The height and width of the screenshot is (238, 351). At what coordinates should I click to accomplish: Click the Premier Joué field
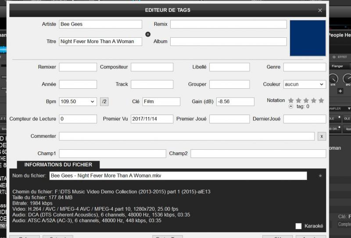pos(229,119)
